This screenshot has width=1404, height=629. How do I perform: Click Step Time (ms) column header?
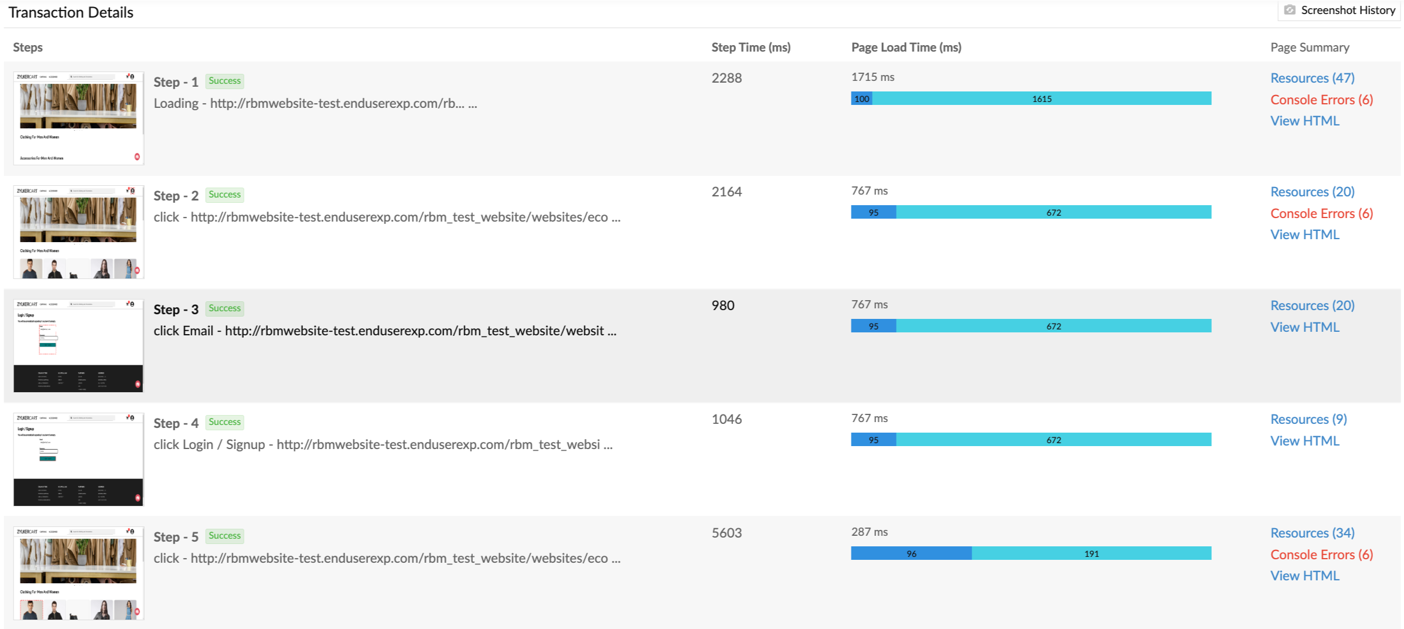tap(751, 47)
